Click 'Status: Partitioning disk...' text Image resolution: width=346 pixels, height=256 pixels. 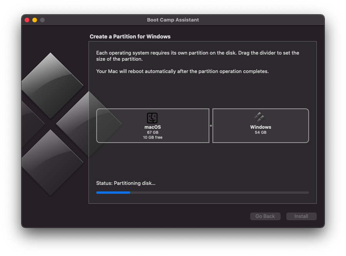[126, 183]
